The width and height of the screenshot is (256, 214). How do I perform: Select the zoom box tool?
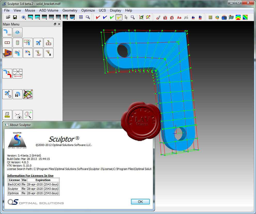(x=88, y=17)
